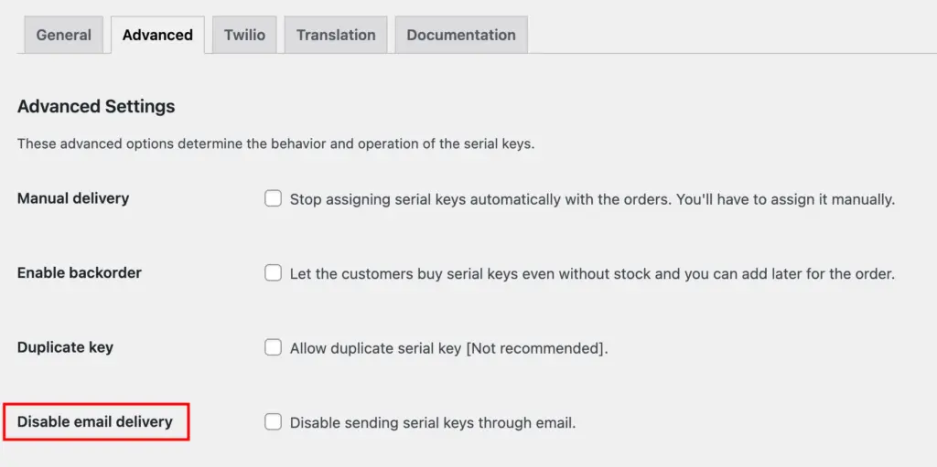Switch to the General tab

click(64, 36)
